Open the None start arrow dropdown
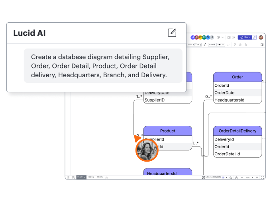Image resolution: width=271 pixels, height=203 pixels. pyautogui.click(x=212, y=45)
